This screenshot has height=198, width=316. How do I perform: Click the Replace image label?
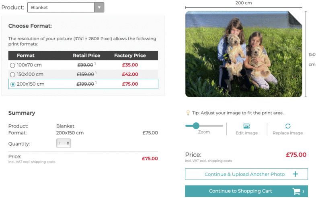pos(287,133)
